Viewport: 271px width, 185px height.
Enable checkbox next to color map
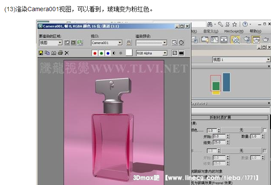click(x=265, y=130)
